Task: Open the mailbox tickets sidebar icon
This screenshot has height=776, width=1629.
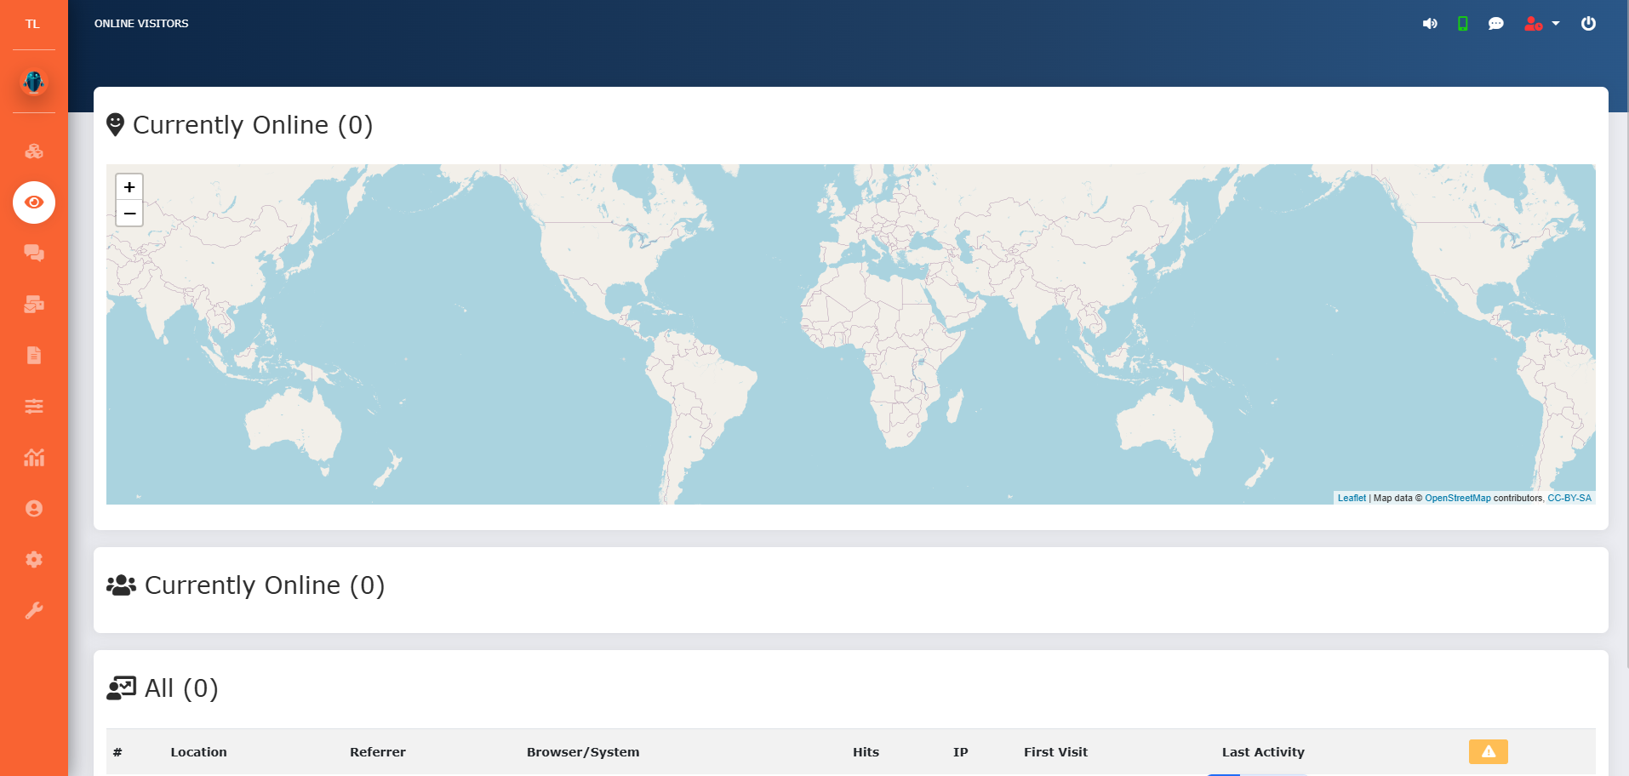Action: click(x=34, y=305)
